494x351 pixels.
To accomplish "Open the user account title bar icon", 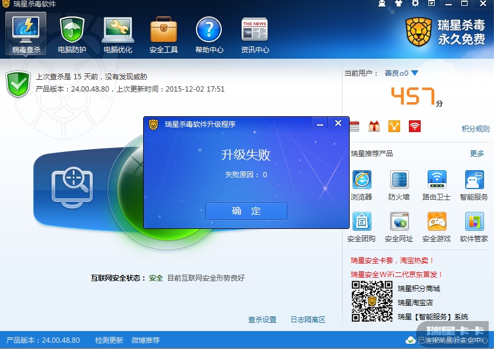I will pyautogui.click(x=382, y=4).
